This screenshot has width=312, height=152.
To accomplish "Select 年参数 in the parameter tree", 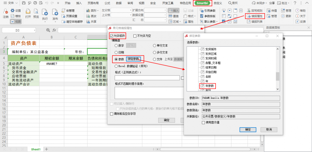I will point(209,86).
